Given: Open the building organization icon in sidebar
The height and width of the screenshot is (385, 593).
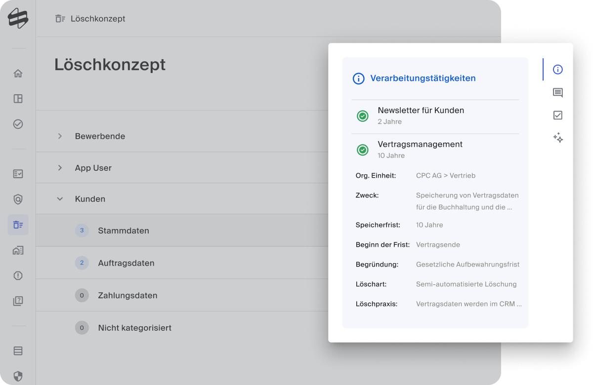Looking at the screenshot, I should (x=18, y=250).
